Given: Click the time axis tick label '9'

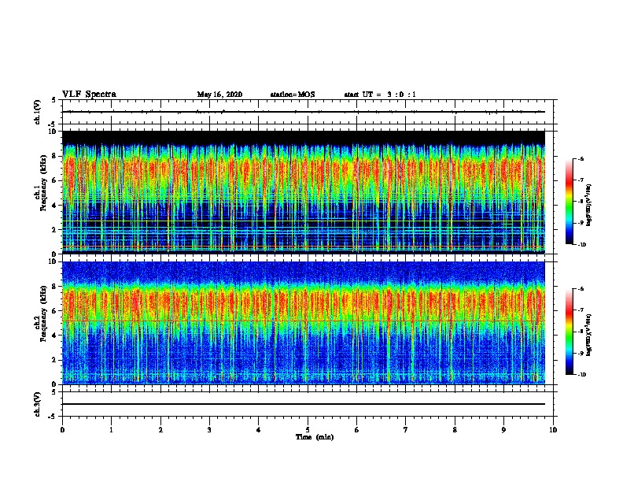Looking at the screenshot, I should (x=503, y=430).
